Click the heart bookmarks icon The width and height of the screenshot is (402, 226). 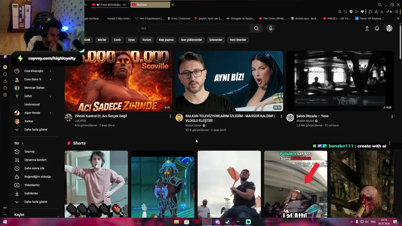pyautogui.click(x=362, y=12)
